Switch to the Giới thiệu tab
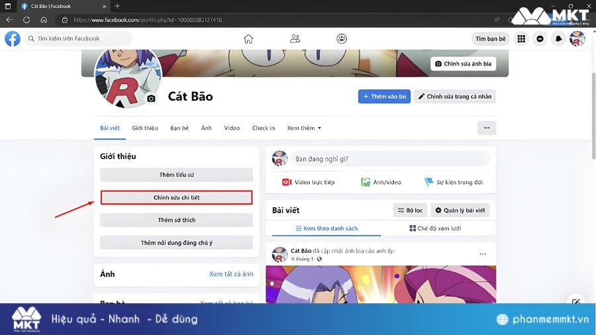The image size is (596, 335). click(145, 128)
